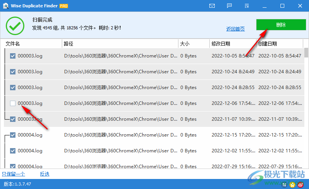Check the unchecked 000003.log dated 2022-12-06
This screenshot has width=309, height=189.
click(x=13, y=103)
